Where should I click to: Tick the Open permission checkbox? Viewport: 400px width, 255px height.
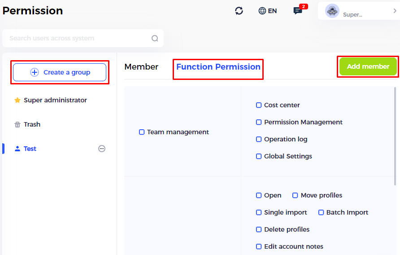pos(259,195)
